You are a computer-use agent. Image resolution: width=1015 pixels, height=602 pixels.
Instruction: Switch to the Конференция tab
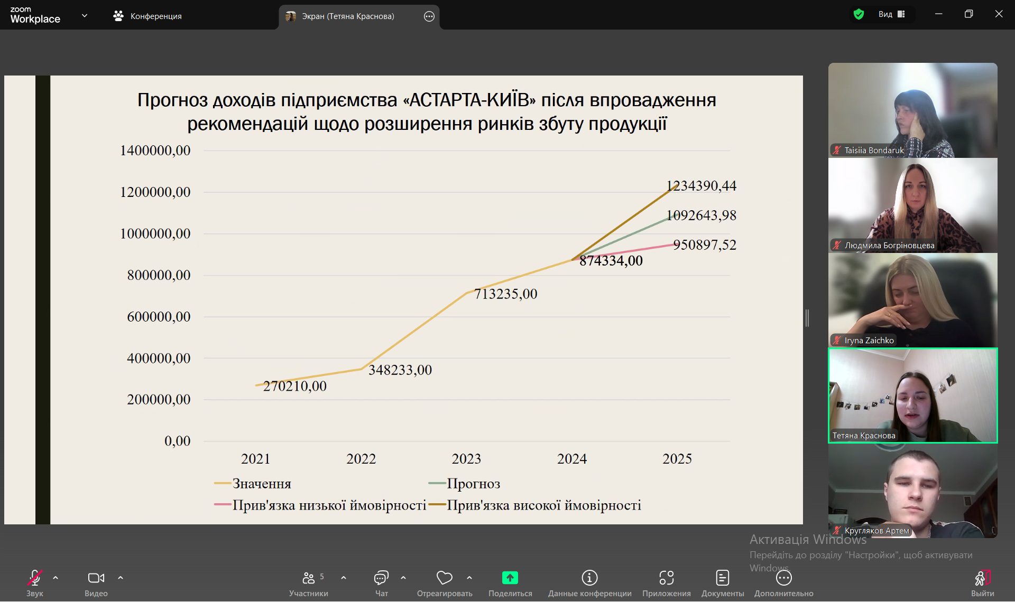(147, 16)
